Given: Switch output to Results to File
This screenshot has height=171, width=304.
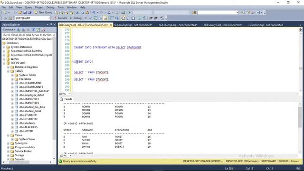Looking at the screenshot, I should (133, 18).
